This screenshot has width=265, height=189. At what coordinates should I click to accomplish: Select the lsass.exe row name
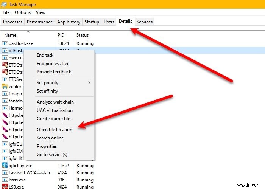pyautogui.click(x=17, y=180)
